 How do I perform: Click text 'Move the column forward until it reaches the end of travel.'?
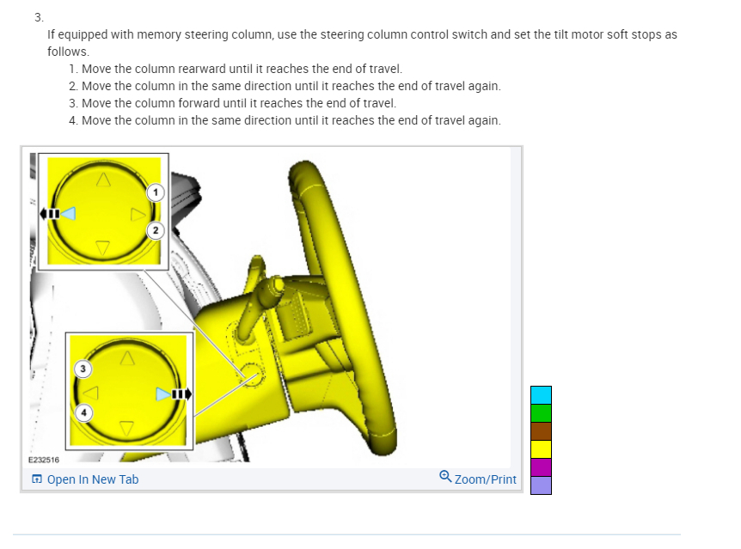[239, 103]
